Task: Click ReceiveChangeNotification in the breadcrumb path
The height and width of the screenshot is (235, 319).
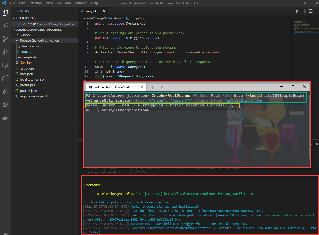Action: click(x=101, y=18)
